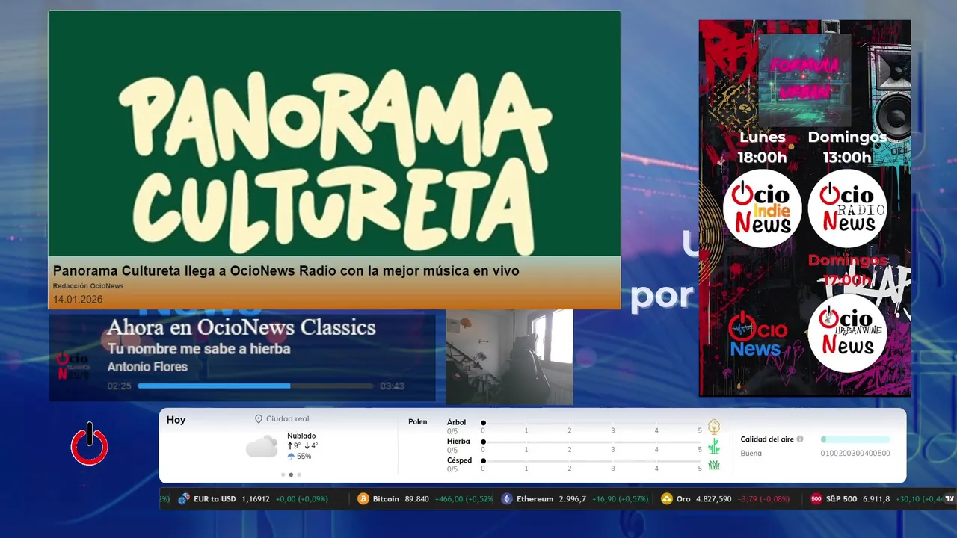Screen dimensions: 957x538
Task: Click the webcam feed thumbnail
Action: (509, 356)
